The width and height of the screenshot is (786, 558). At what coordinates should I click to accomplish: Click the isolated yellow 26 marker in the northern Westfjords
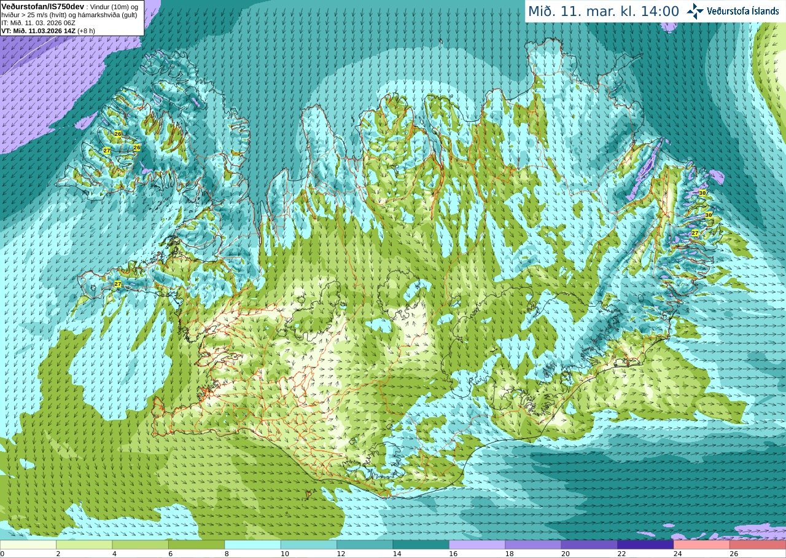[118, 134]
